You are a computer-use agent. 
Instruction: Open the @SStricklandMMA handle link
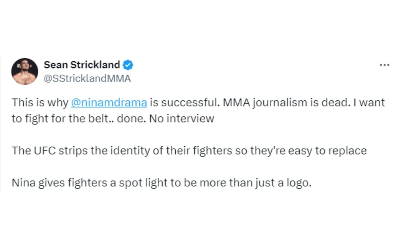click(87, 78)
